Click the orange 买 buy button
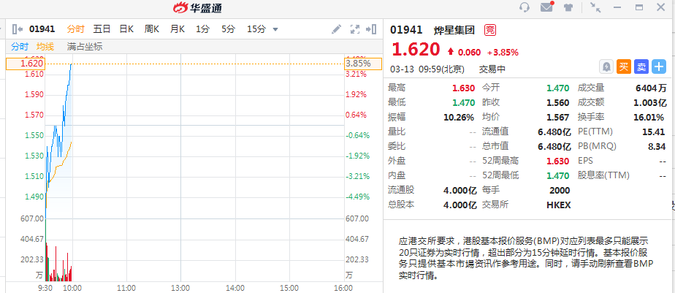This screenshot has width=675, height=293. coord(624,66)
